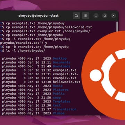Maximize the terminal window
Screen dimensions: 125x125
click(105, 16)
